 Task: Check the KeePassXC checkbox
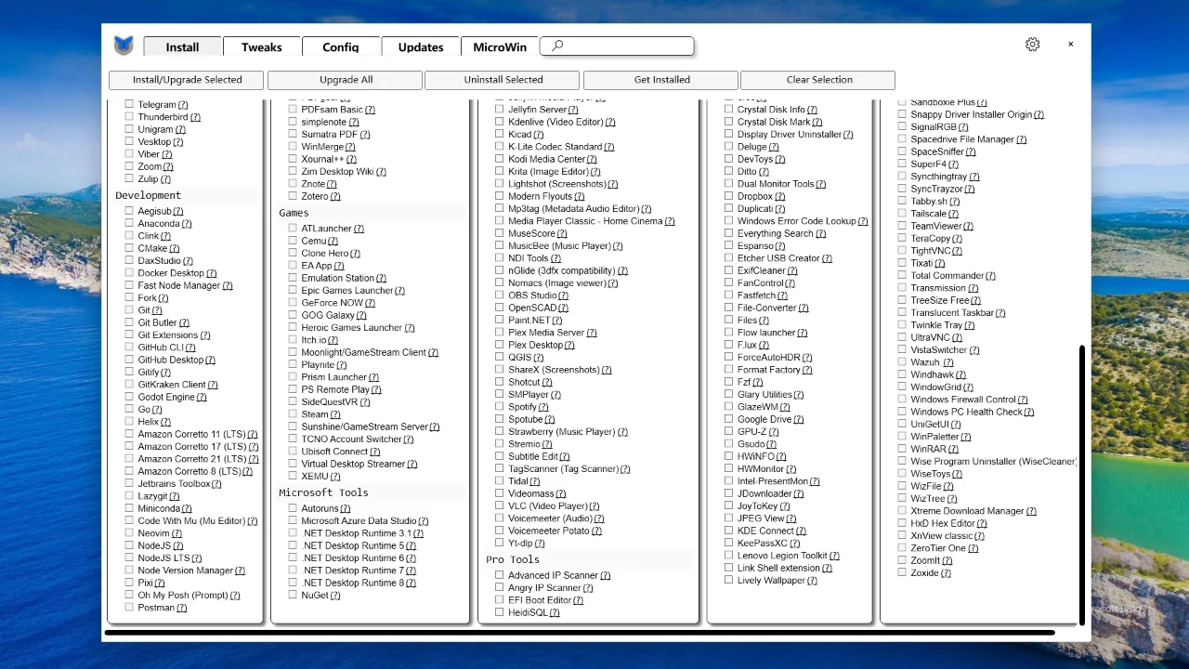[729, 543]
